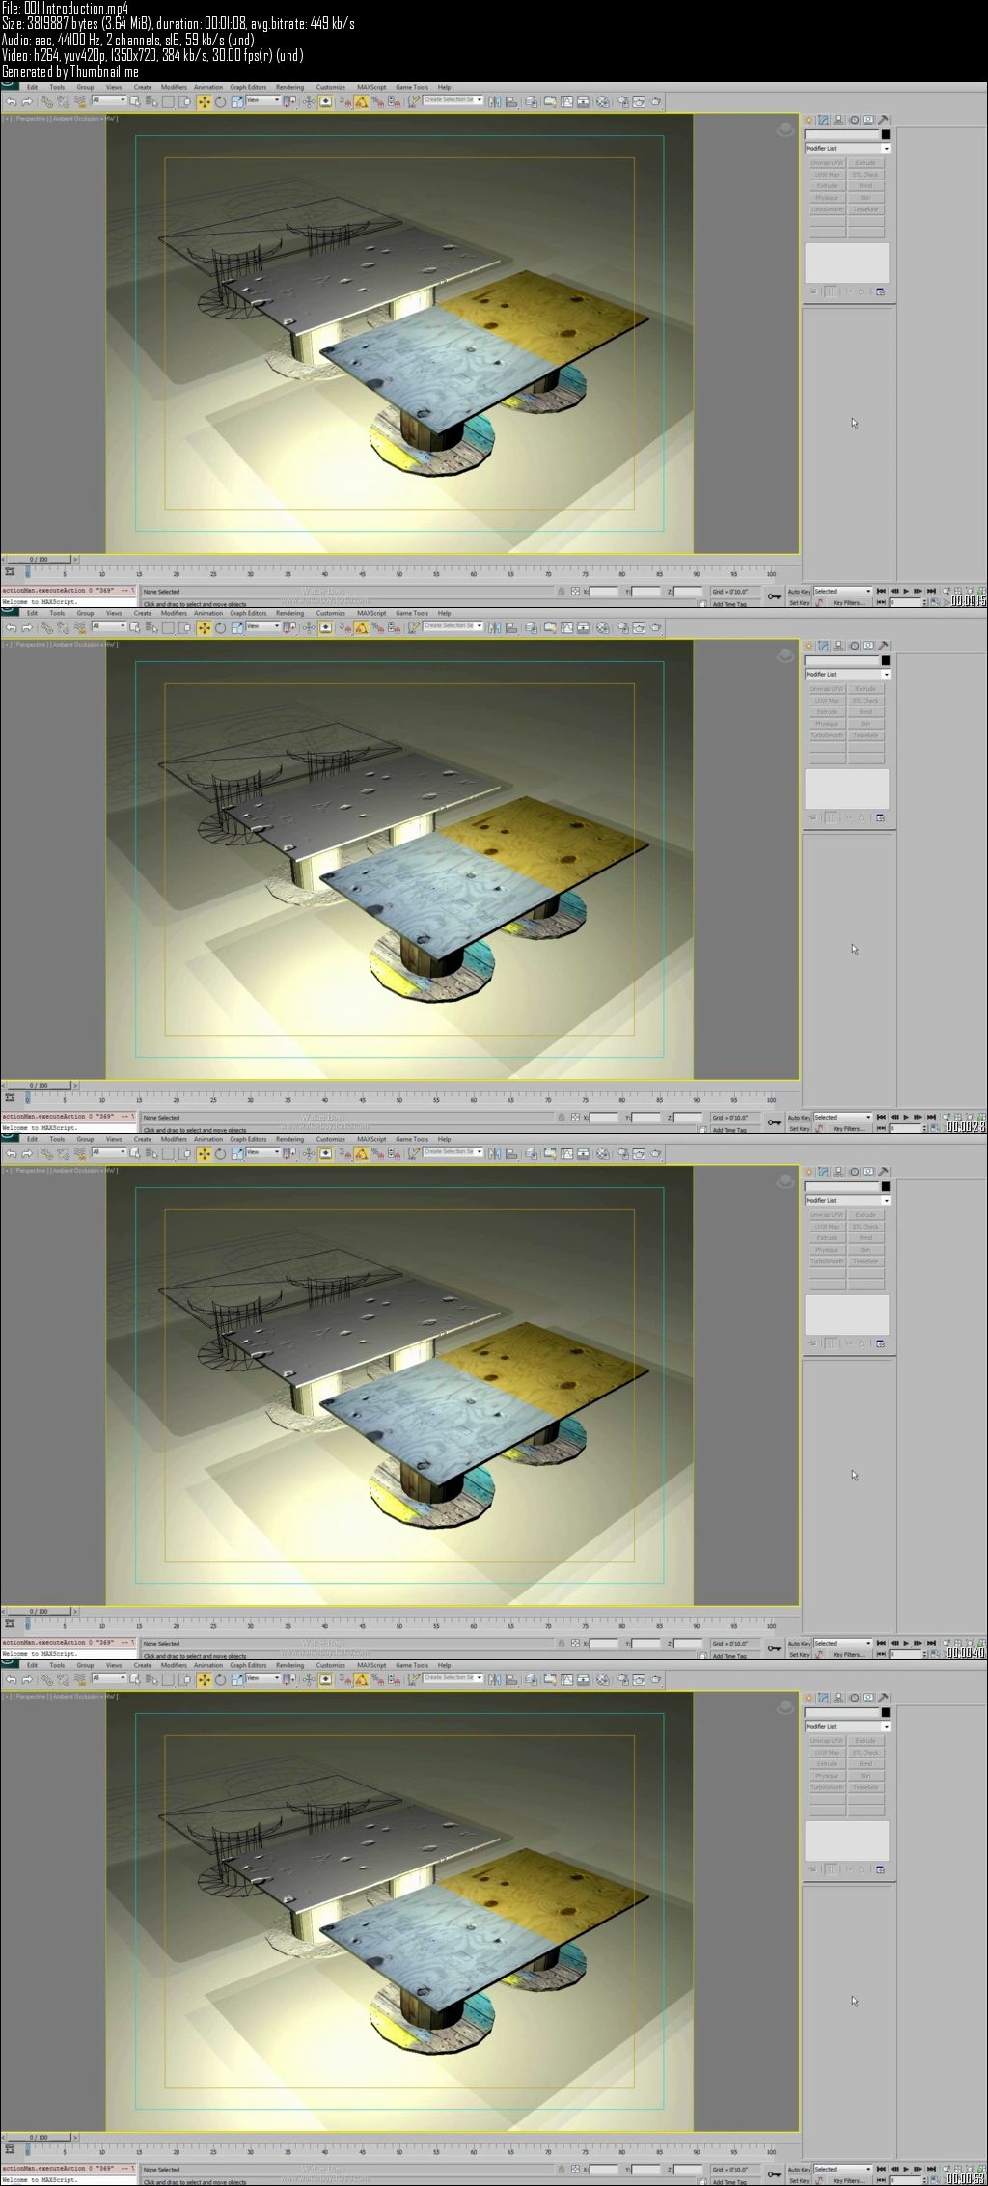Click the Bind to Space Warp icon, 00:00:28 frame

[x=80, y=627]
